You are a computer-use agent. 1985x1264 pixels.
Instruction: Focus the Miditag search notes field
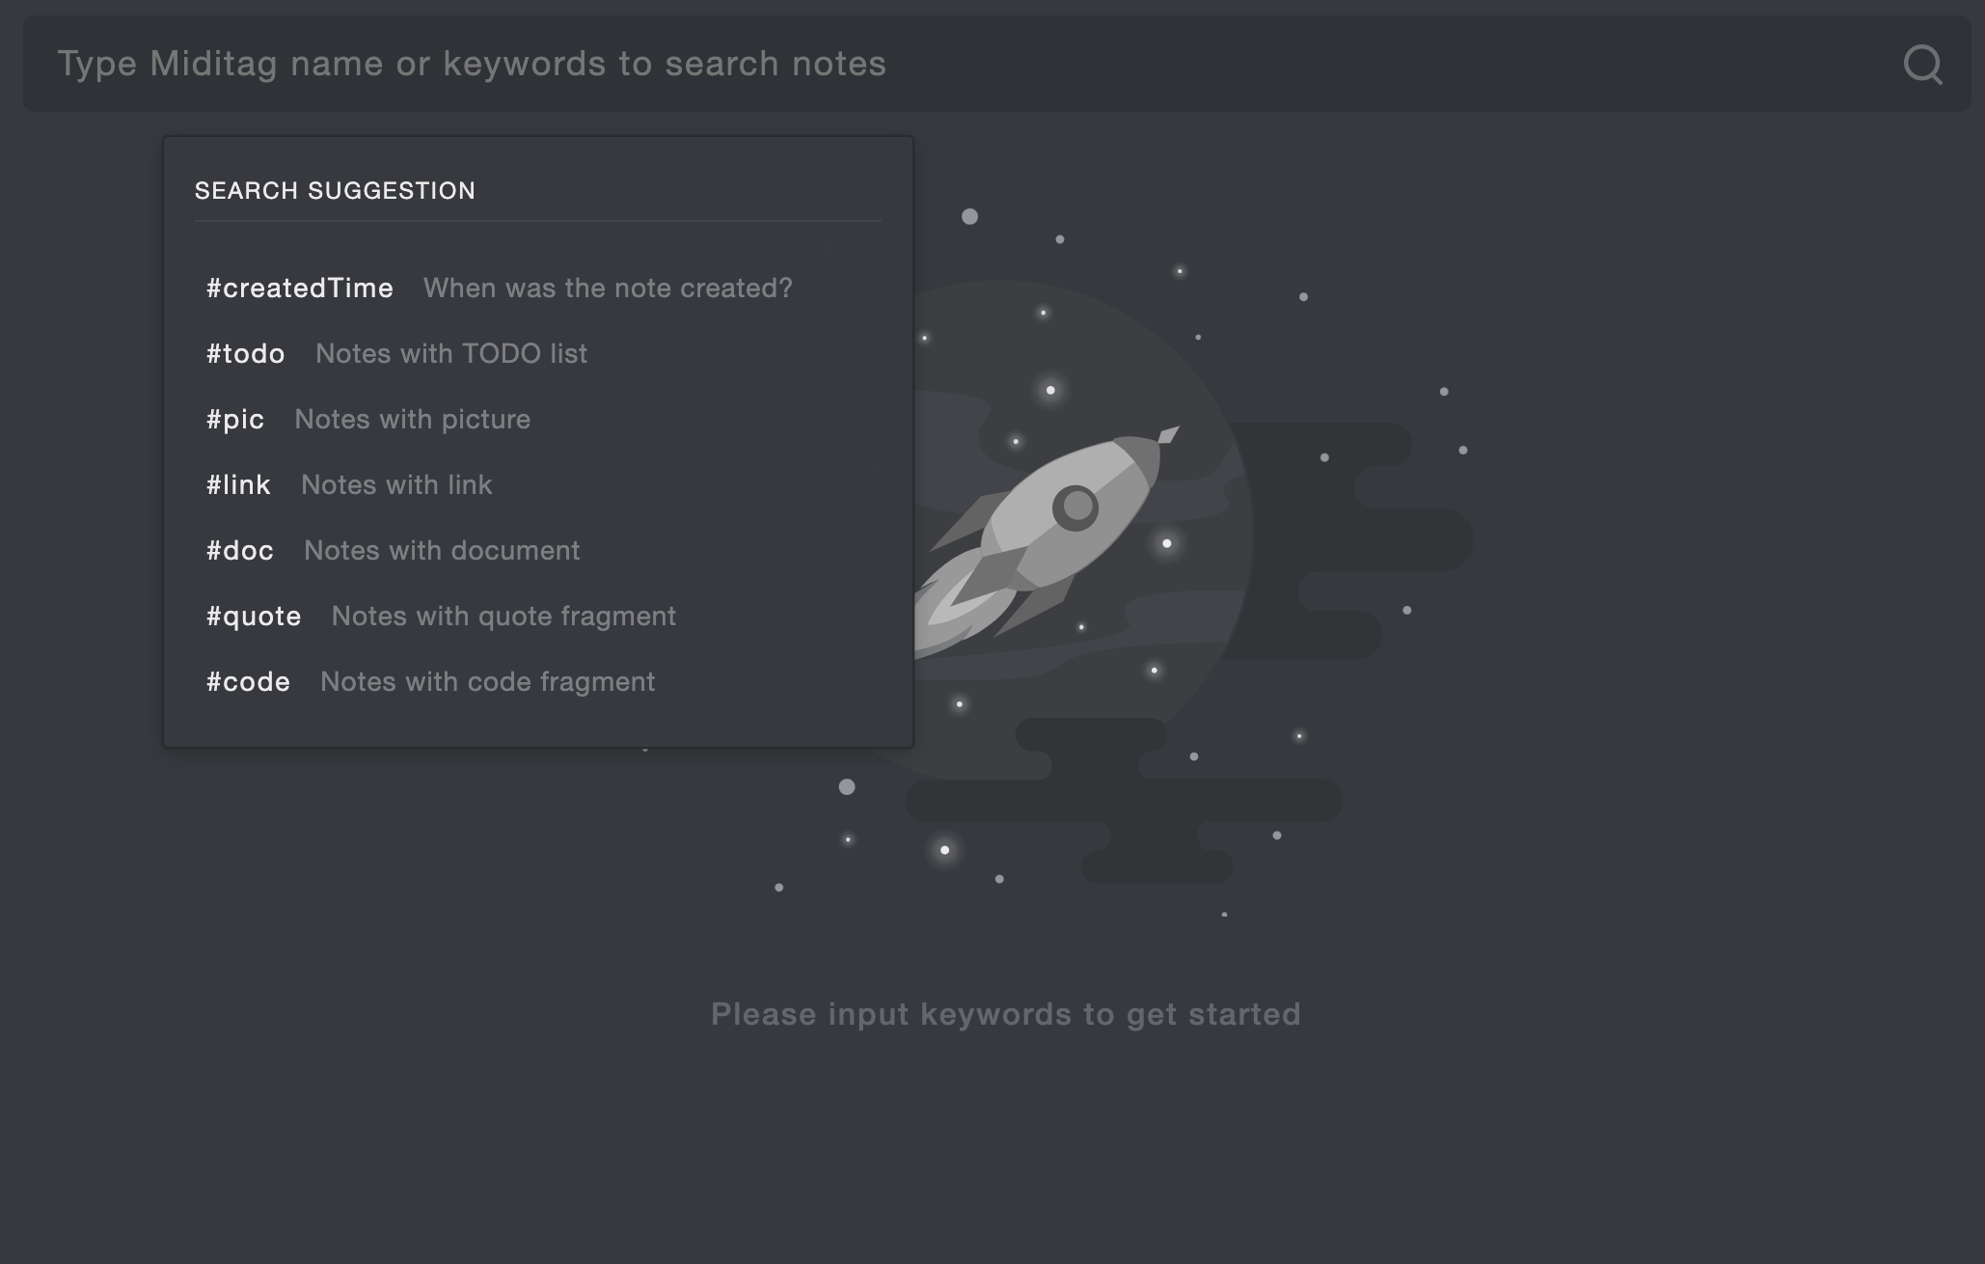tap(965, 64)
